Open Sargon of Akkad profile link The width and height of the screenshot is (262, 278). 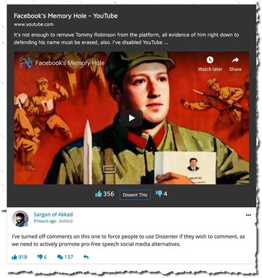(x=53, y=214)
